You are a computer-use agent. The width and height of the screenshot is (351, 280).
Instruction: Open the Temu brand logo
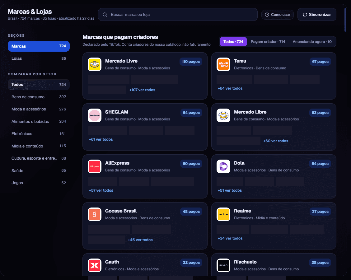tap(223, 64)
